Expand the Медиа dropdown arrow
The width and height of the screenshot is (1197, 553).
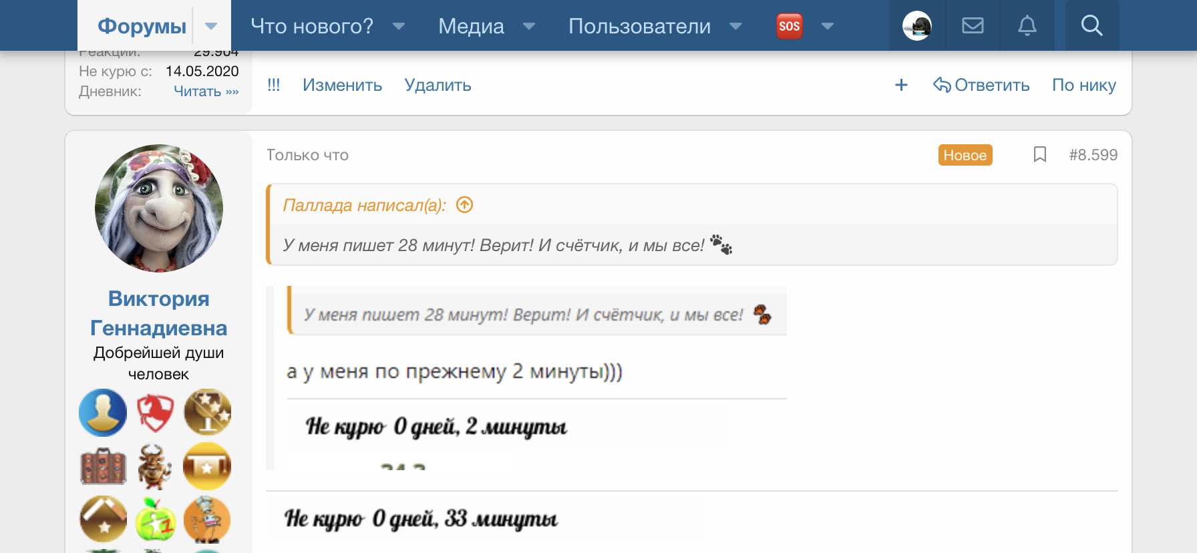tap(529, 26)
